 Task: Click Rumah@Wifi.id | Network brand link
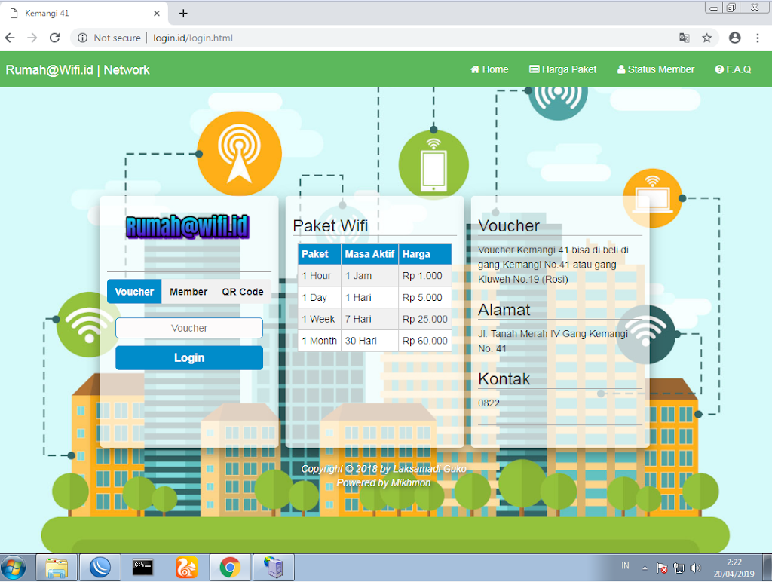click(78, 70)
